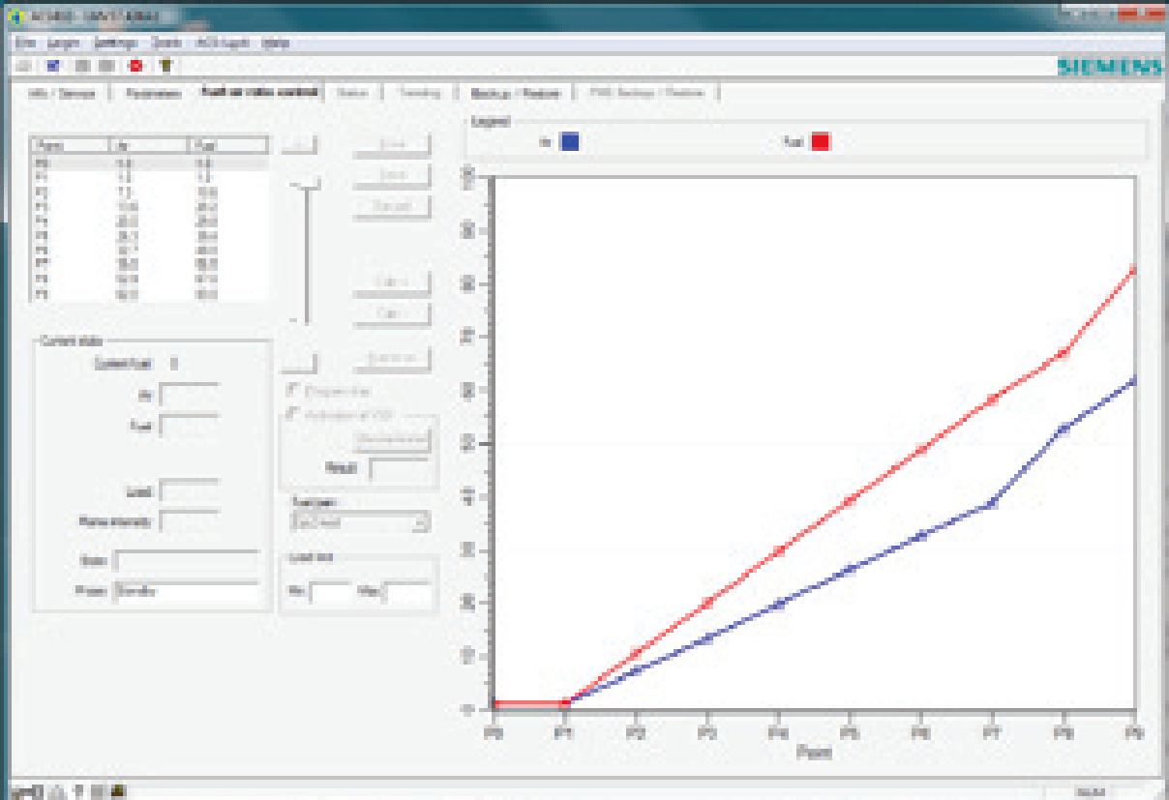1169x800 pixels.
Task: Click the red stop icon in the toolbar
Action: [135, 66]
